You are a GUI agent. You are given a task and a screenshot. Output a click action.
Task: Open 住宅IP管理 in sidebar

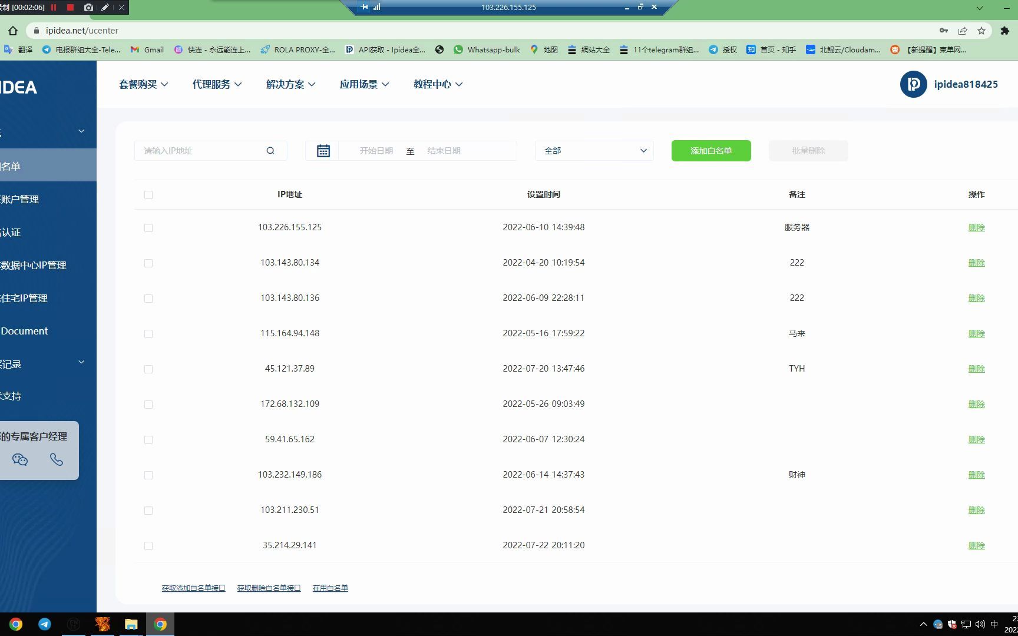coord(24,298)
